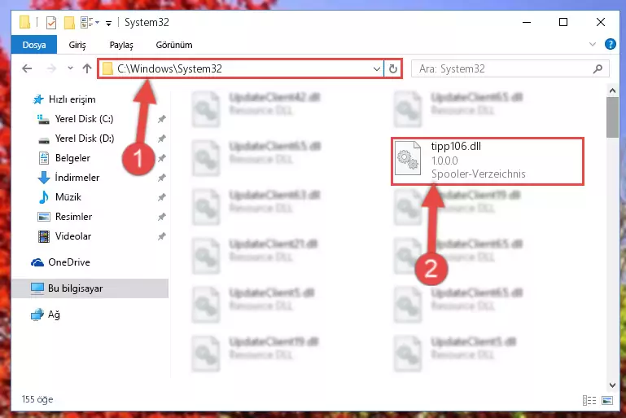Maximize the System32 window

563,22
